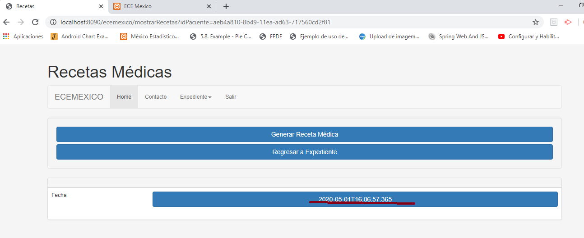The width and height of the screenshot is (584, 238).
Task: Open the FPDF bookmark
Action: pyautogui.click(x=271, y=37)
